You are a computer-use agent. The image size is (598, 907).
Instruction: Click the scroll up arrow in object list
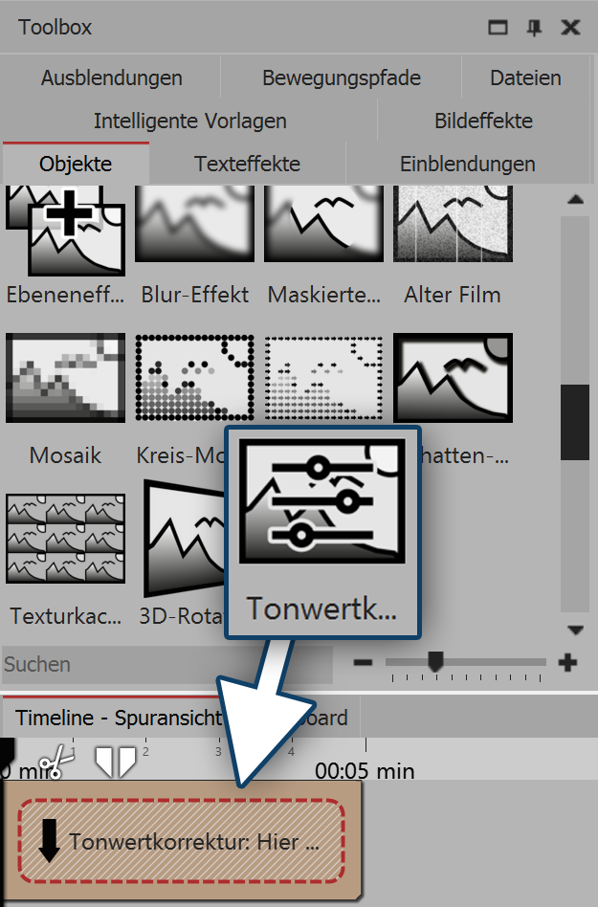pos(575,200)
